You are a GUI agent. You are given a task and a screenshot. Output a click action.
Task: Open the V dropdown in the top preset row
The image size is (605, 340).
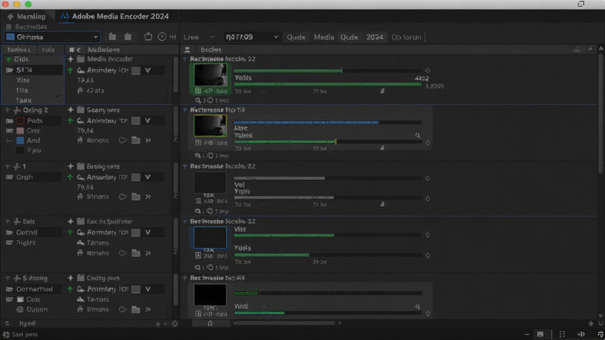148,70
